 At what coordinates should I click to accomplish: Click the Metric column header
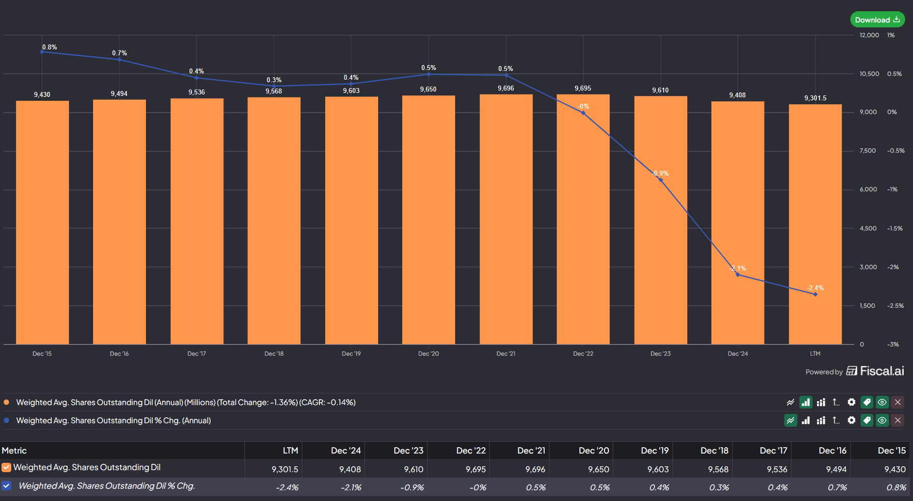tap(14, 451)
